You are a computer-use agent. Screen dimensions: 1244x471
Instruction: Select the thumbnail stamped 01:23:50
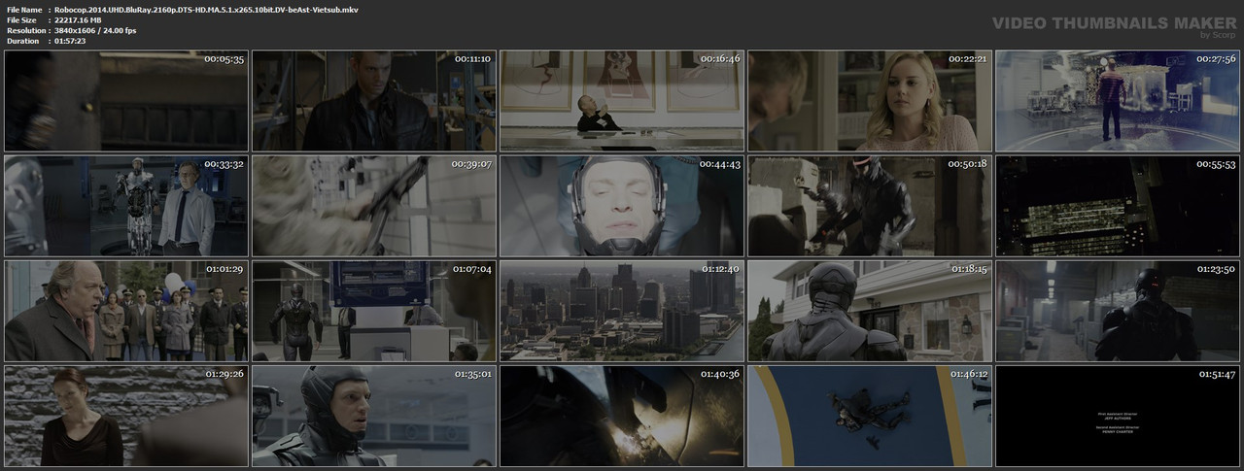(1118, 311)
